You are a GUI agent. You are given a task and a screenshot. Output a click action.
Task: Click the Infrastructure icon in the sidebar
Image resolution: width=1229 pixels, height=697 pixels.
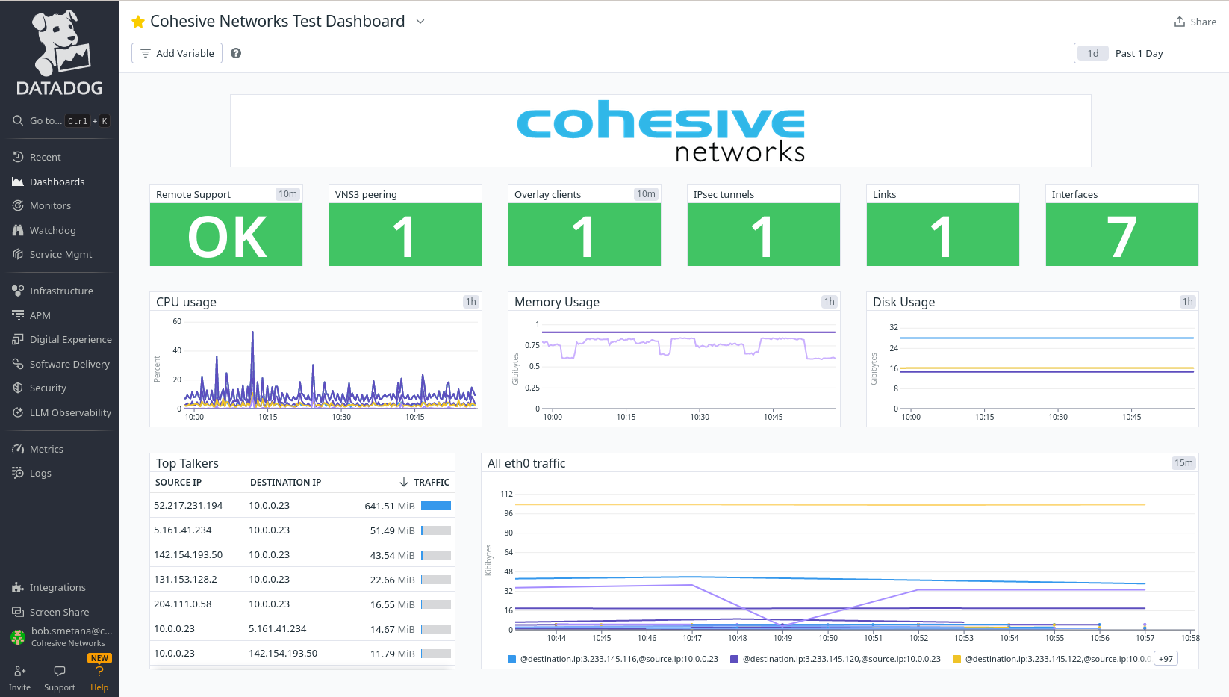(x=18, y=291)
